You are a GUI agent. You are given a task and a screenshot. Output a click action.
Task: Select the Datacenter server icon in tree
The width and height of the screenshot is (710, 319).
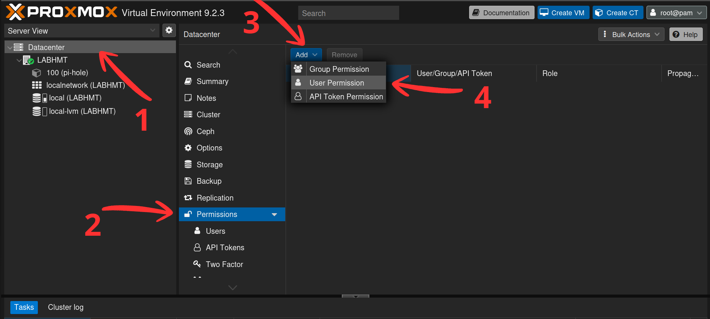(18, 47)
